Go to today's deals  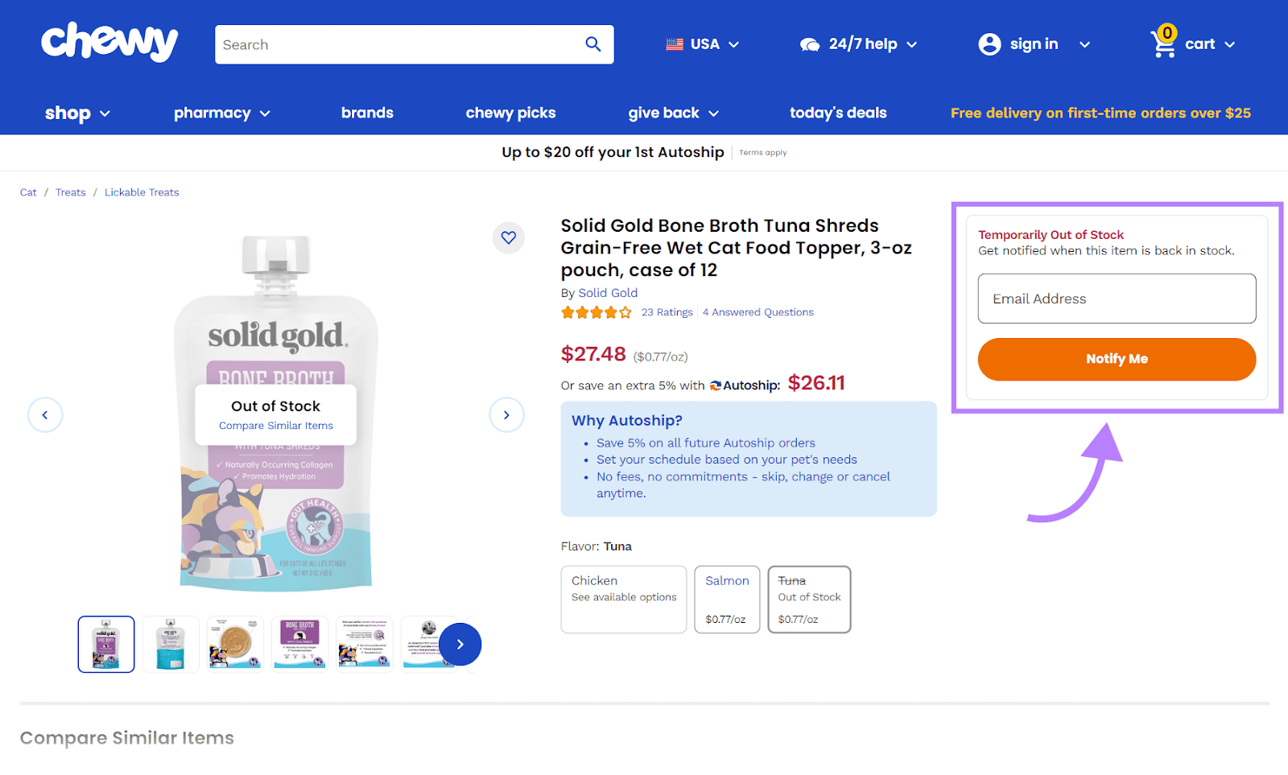coord(838,113)
